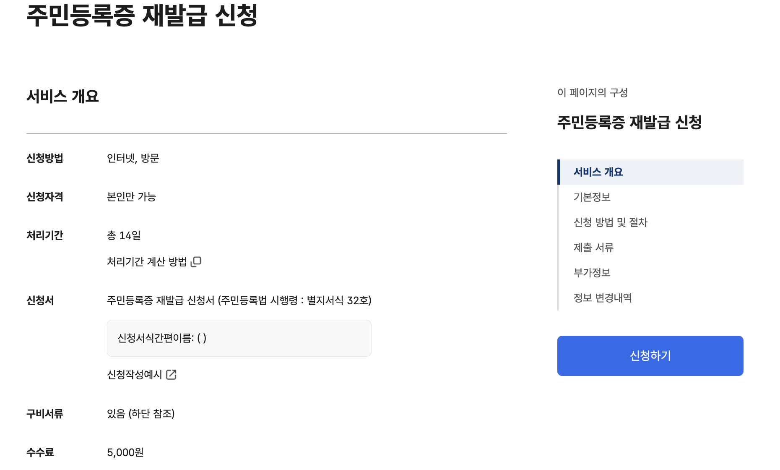780x470 pixels.
Task: Open the external link icon beside 신청작성예시
Action: (172, 375)
